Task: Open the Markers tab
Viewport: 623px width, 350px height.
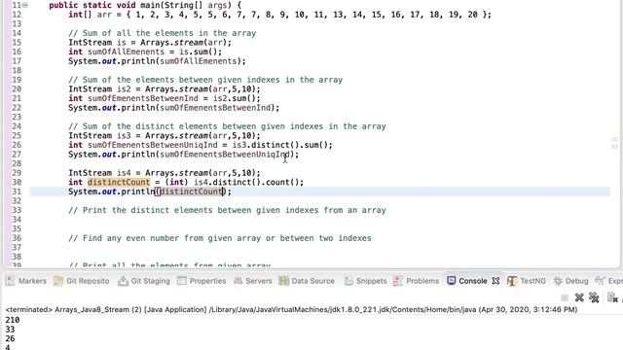Action: [26, 281]
